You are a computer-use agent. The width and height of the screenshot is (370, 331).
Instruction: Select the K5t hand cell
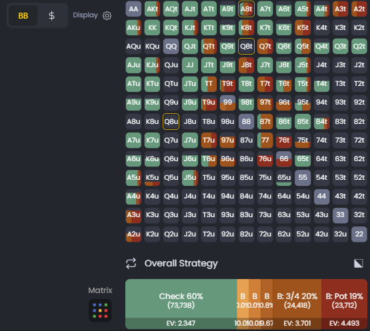(x=303, y=27)
